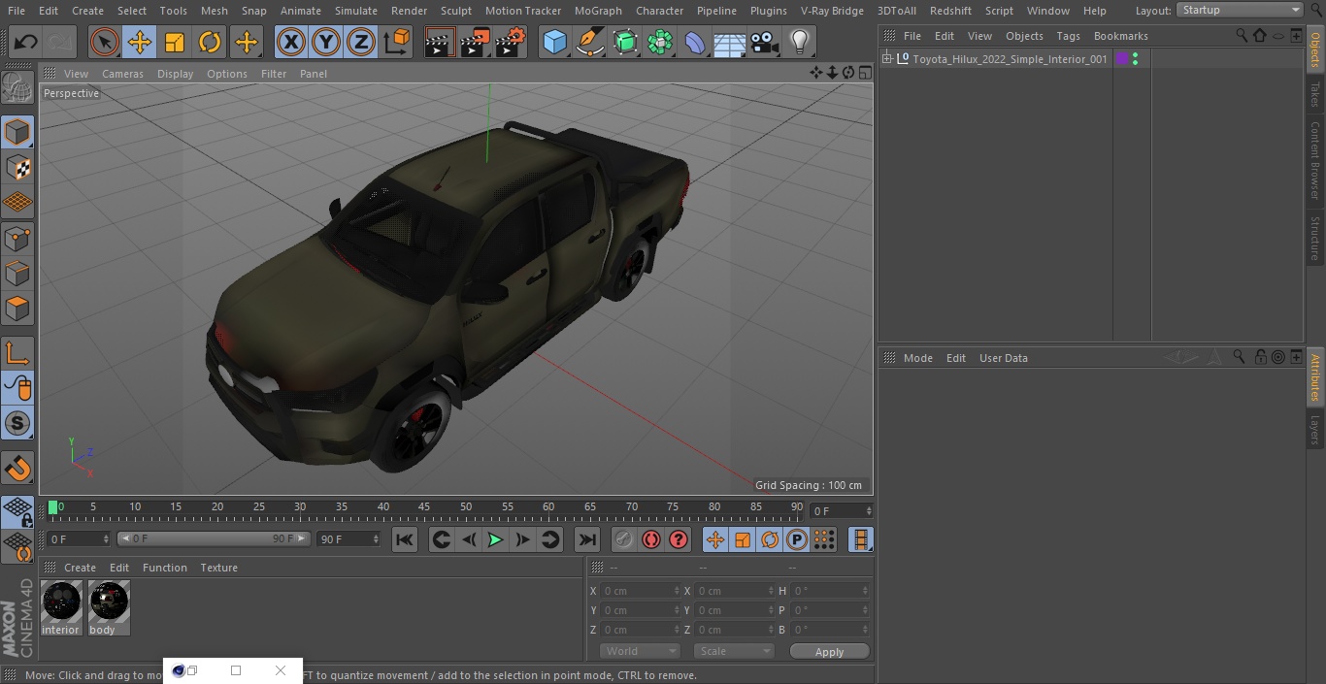Open the spline Pen tool

tap(589, 42)
